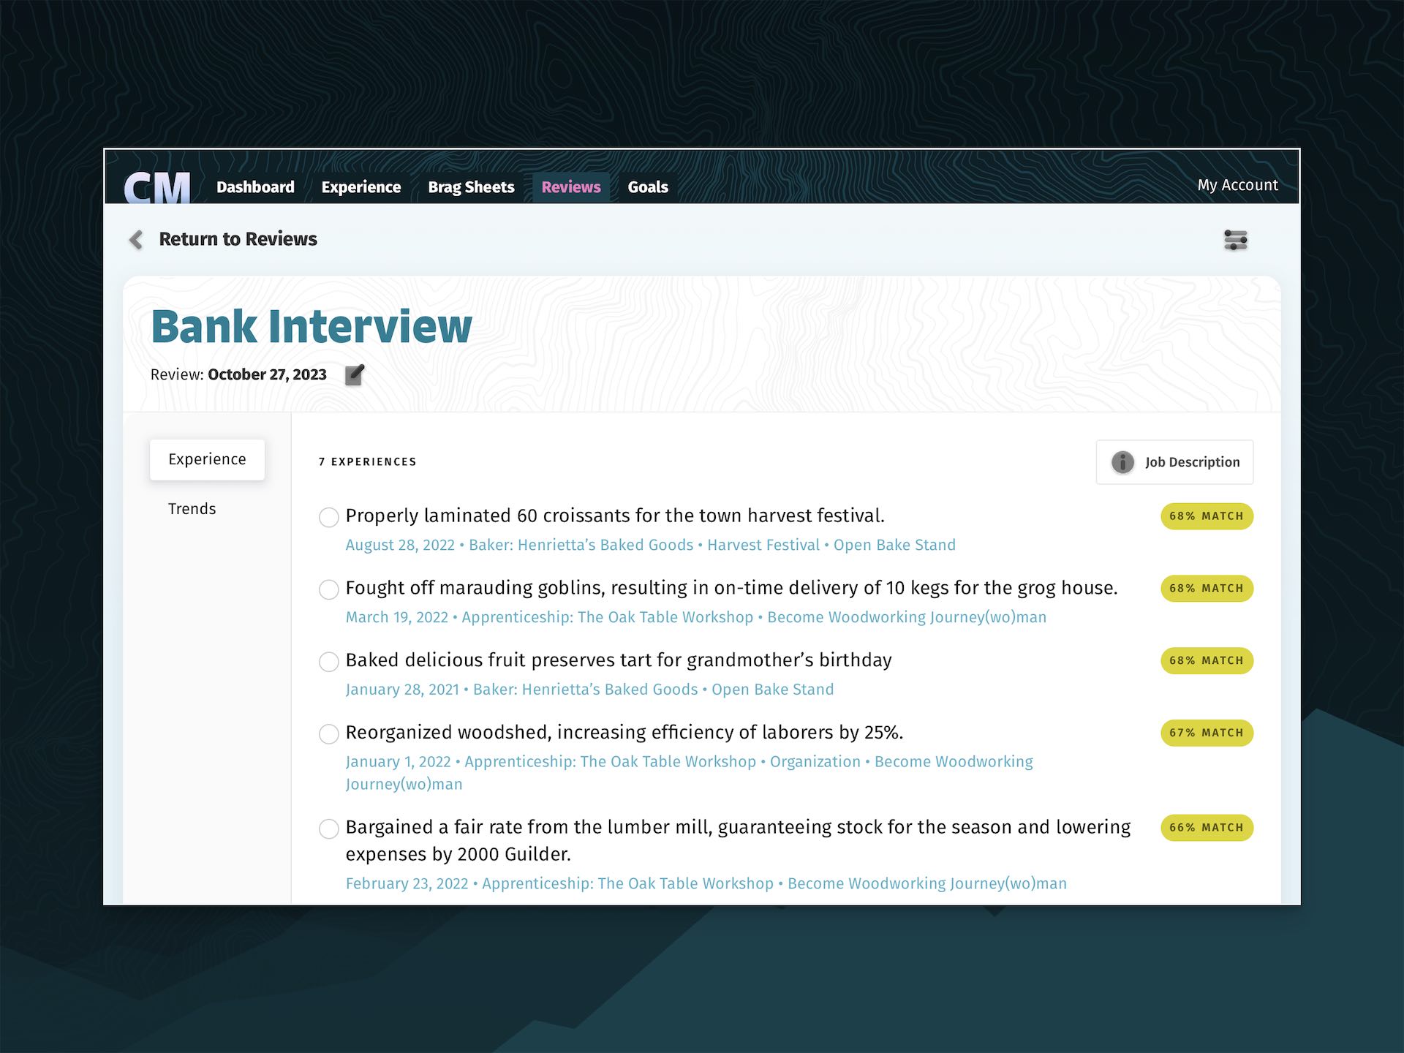Image resolution: width=1404 pixels, height=1053 pixels.
Task: Open the Dashboard nav item
Action: tap(255, 187)
